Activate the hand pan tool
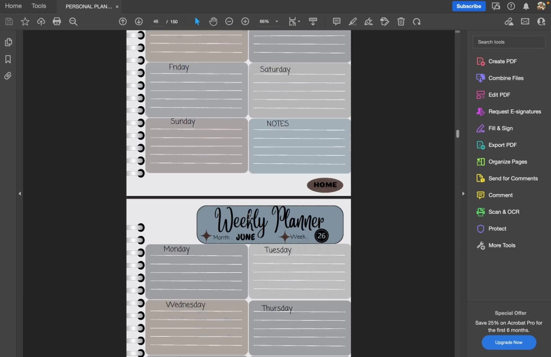Viewport: 551px width, 357px height. tap(213, 22)
